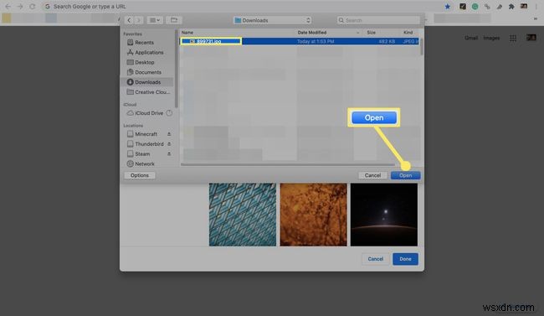Select Thunderbird under Locations
This screenshot has height=316, width=544.
(149, 144)
